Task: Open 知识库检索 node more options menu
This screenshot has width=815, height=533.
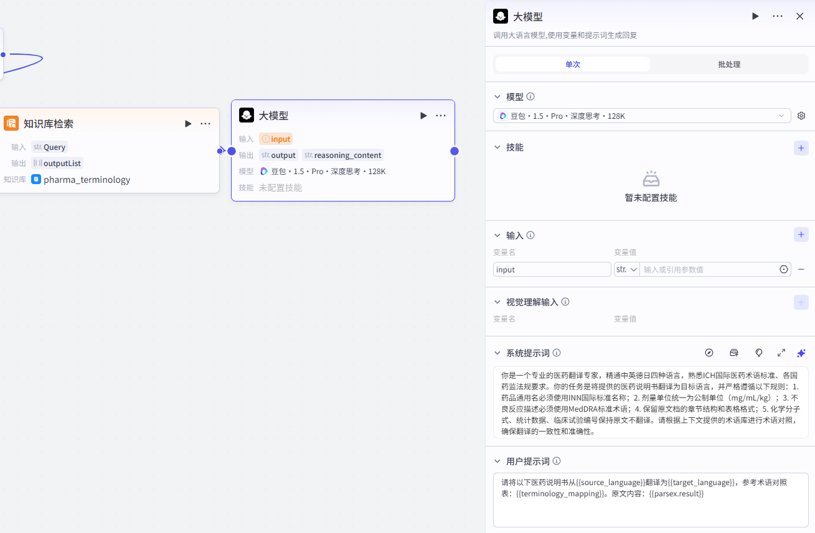Action: tap(205, 124)
